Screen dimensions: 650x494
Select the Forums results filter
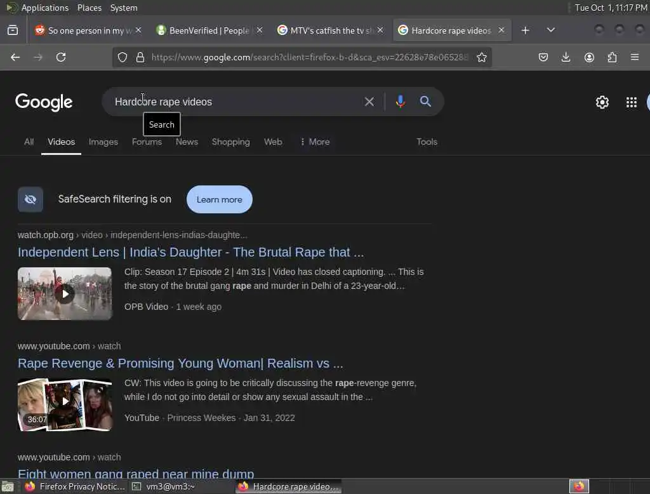coord(147,142)
